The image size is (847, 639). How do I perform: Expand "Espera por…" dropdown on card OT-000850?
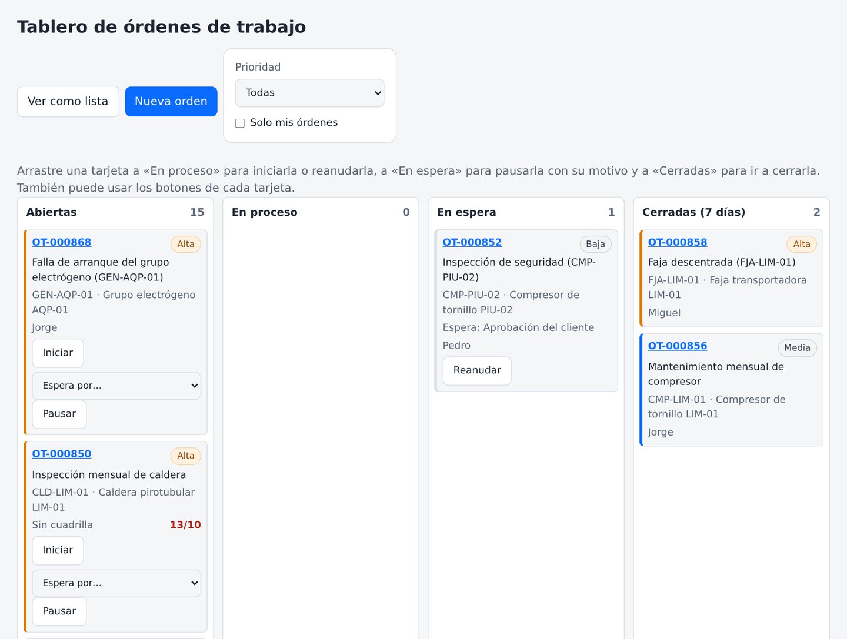[x=116, y=583]
